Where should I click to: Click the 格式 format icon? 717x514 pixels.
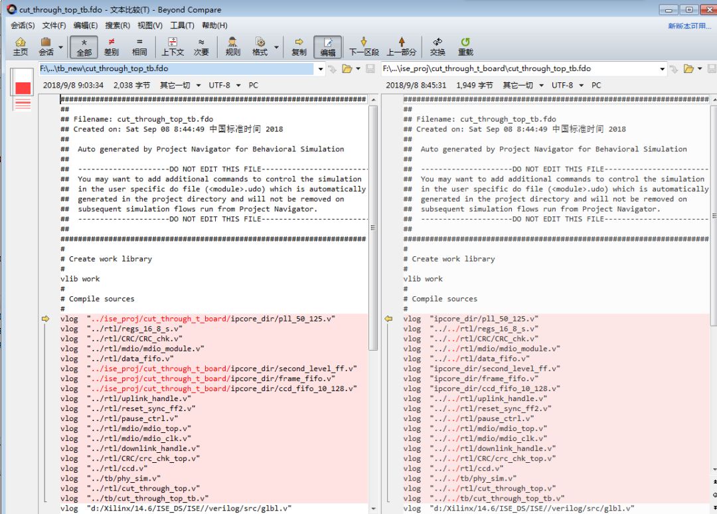260,46
